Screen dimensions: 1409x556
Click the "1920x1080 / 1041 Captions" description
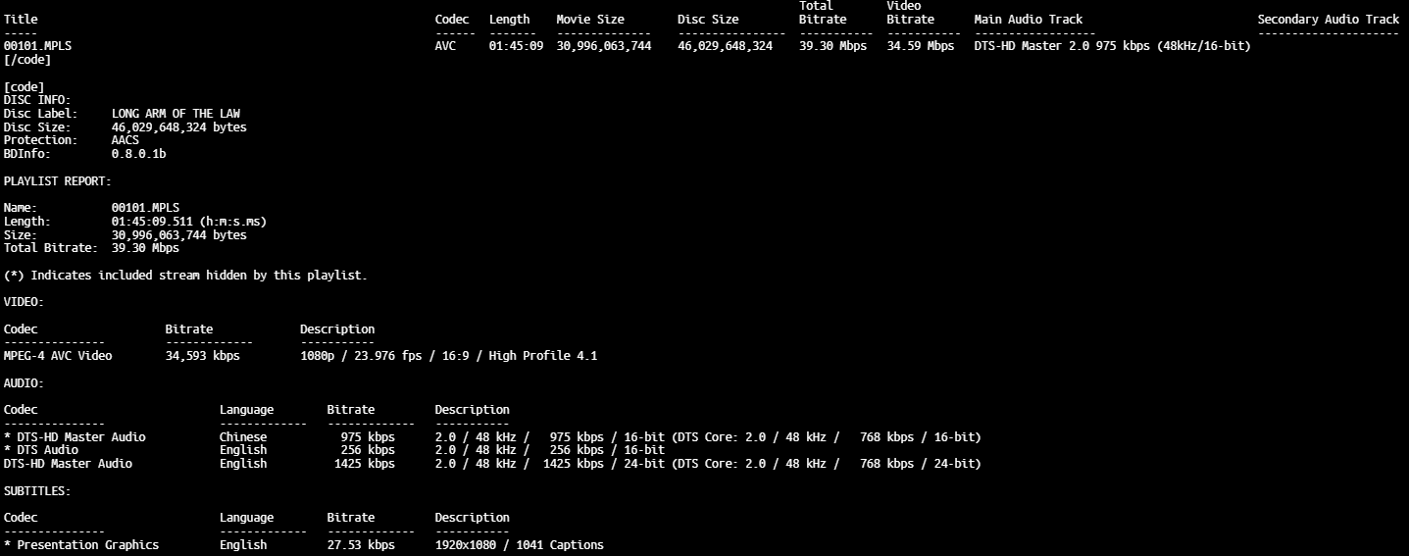(x=520, y=545)
